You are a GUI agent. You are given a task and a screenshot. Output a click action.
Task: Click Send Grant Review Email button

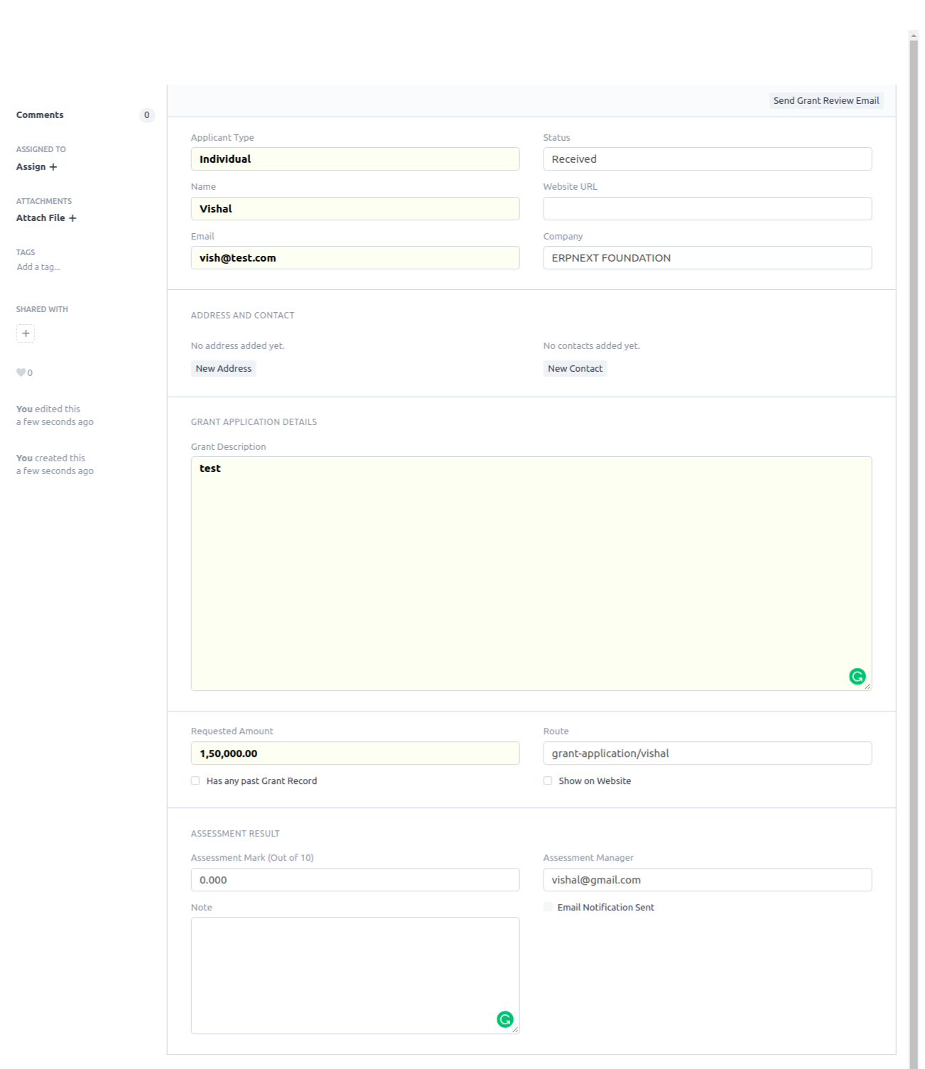click(826, 101)
